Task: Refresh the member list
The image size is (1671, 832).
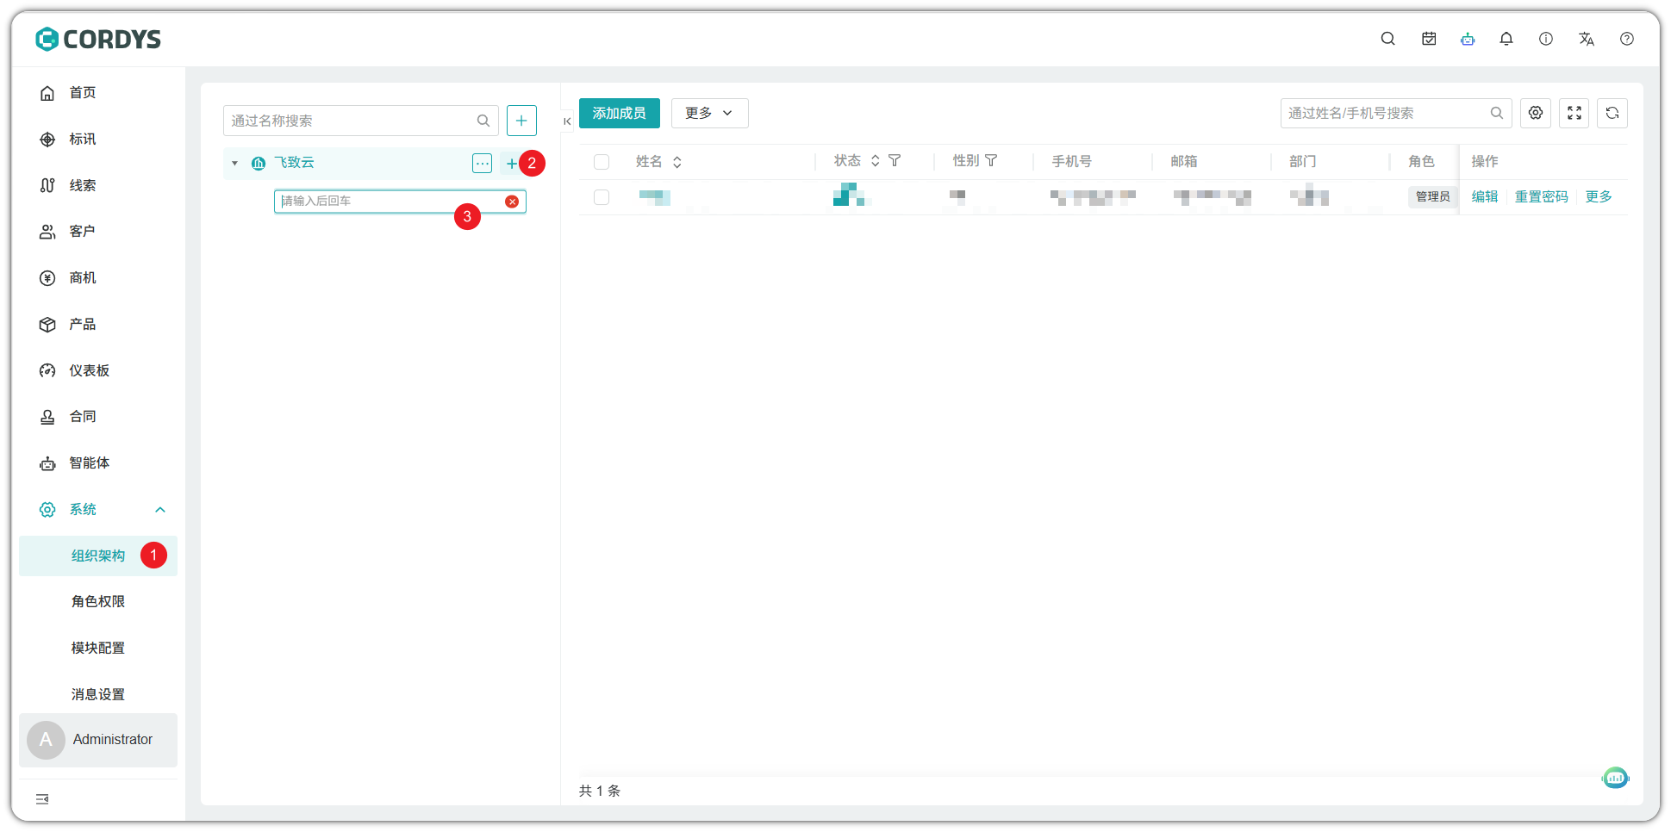Action: click(x=1612, y=113)
